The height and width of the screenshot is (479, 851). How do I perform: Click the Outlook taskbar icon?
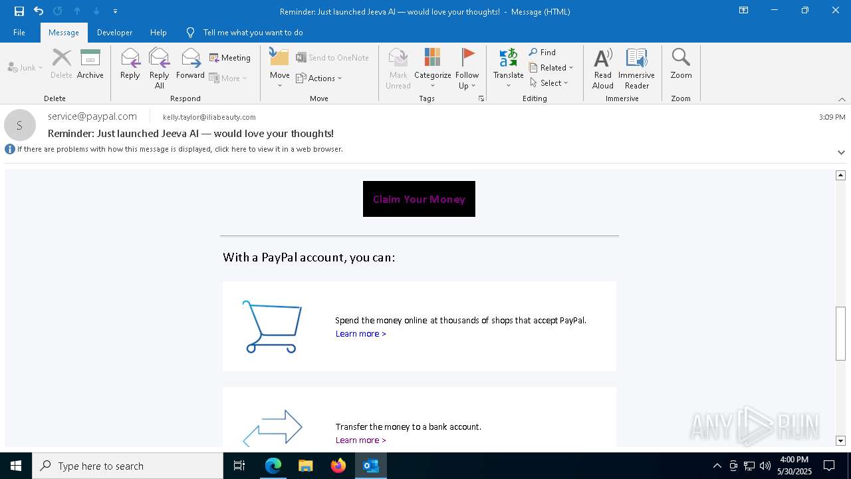[x=370, y=466]
